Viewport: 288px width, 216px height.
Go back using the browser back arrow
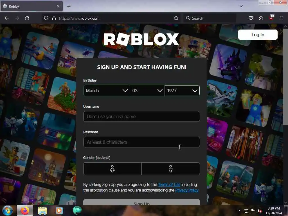point(7,18)
